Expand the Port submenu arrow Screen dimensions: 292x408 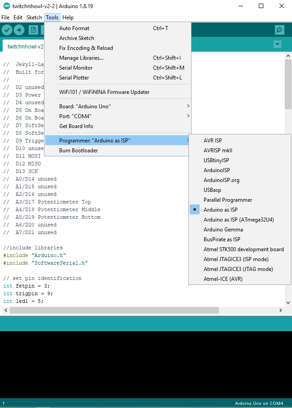click(x=188, y=116)
